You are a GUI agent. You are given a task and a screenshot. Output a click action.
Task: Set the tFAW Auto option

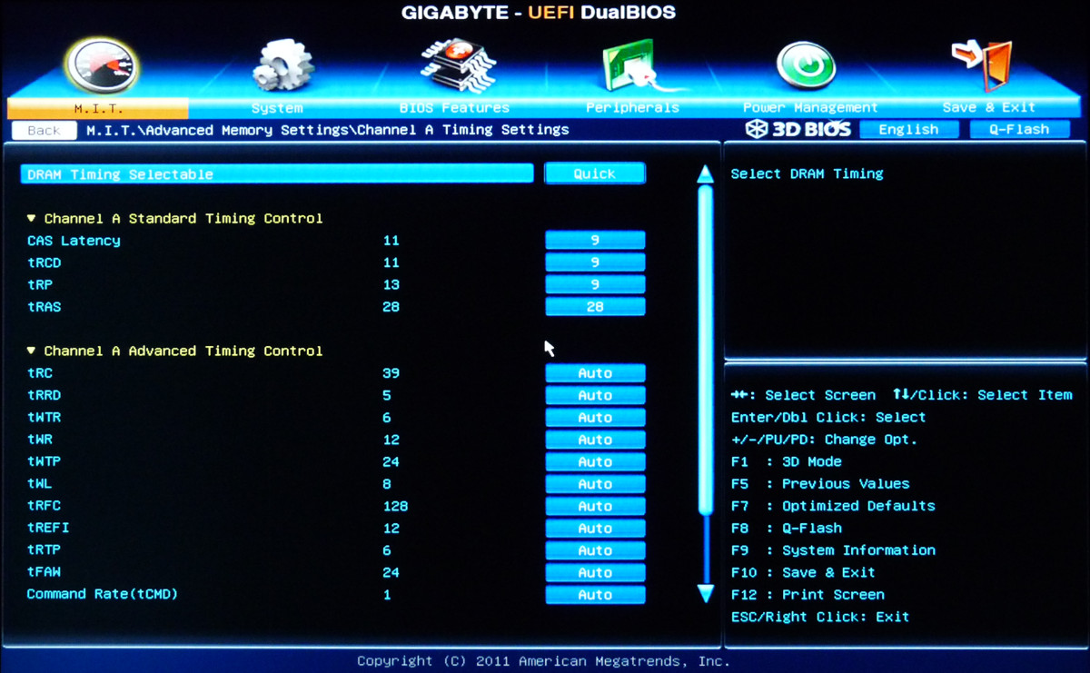[x=595, y=572]
